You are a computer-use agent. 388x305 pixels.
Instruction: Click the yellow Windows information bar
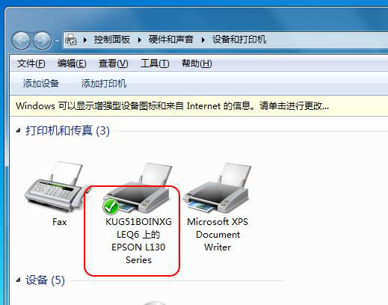199,106
